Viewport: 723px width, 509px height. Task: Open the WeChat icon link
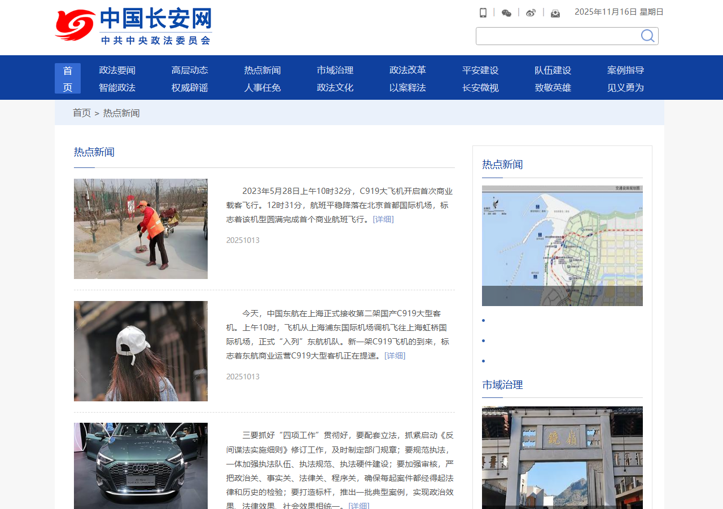click(x=506, y=12)
